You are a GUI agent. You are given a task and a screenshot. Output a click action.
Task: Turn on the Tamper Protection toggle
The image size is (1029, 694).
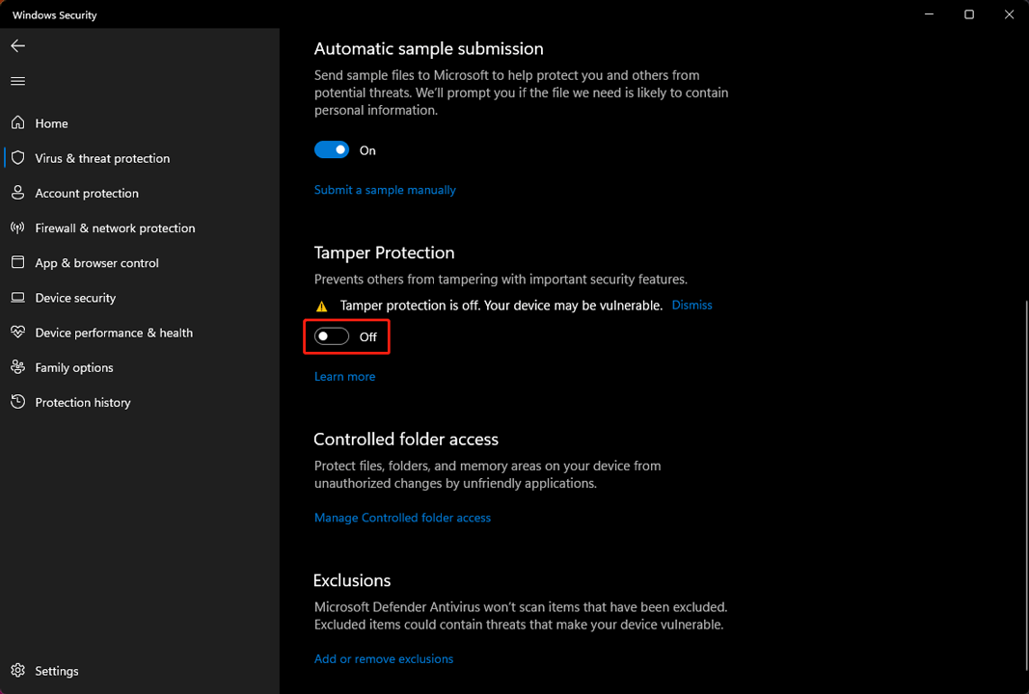332,336
